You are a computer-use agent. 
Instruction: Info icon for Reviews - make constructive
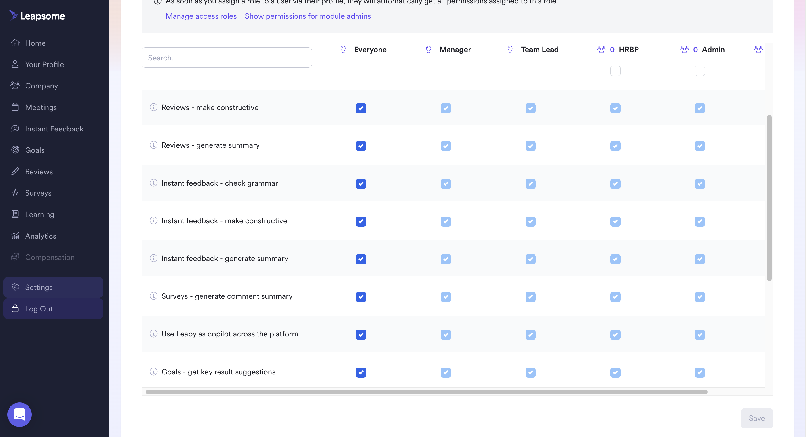tap(153, 107)
